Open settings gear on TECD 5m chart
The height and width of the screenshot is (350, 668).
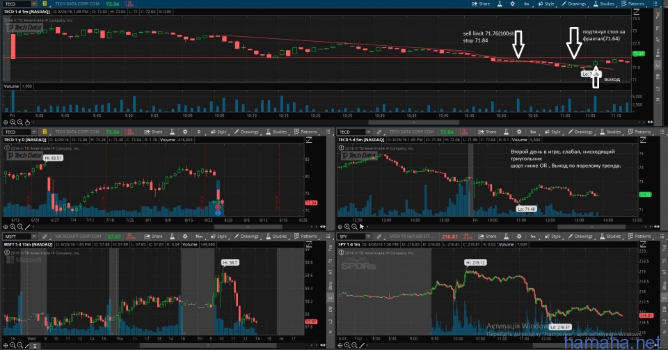pos(519,132)
